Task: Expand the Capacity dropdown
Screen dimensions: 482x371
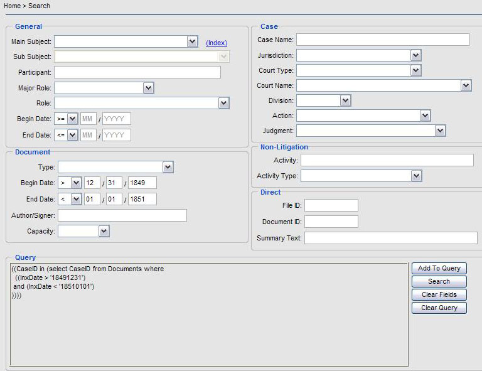Action: [83, 231]
